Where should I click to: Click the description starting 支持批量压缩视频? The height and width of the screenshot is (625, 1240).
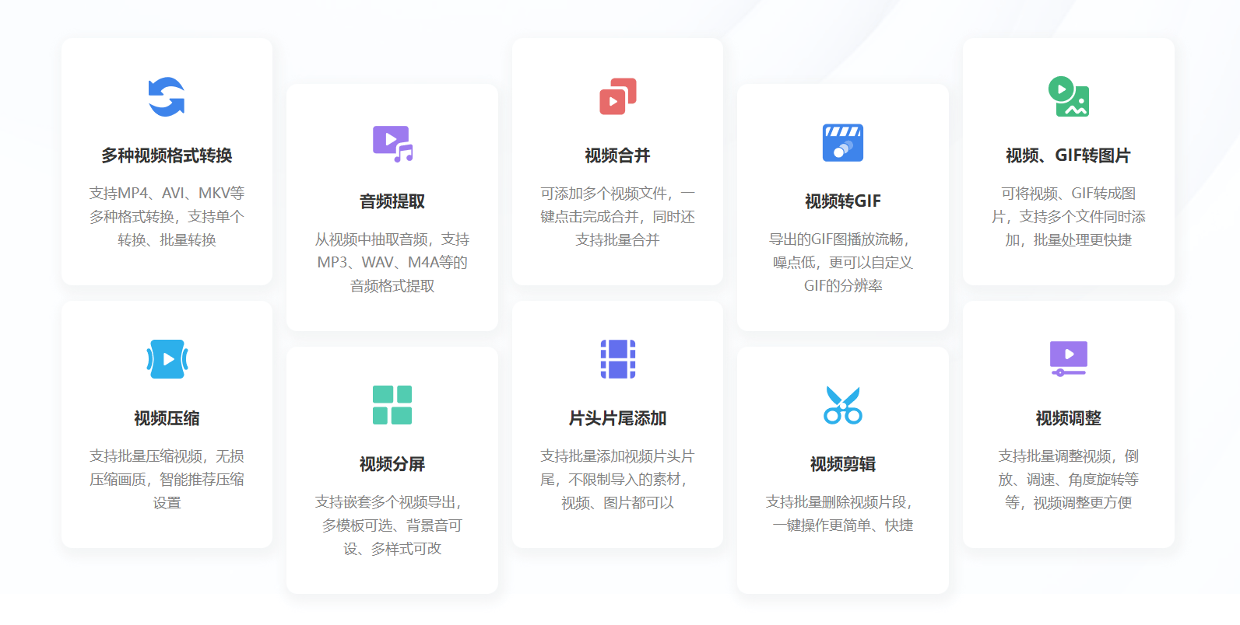167,479
